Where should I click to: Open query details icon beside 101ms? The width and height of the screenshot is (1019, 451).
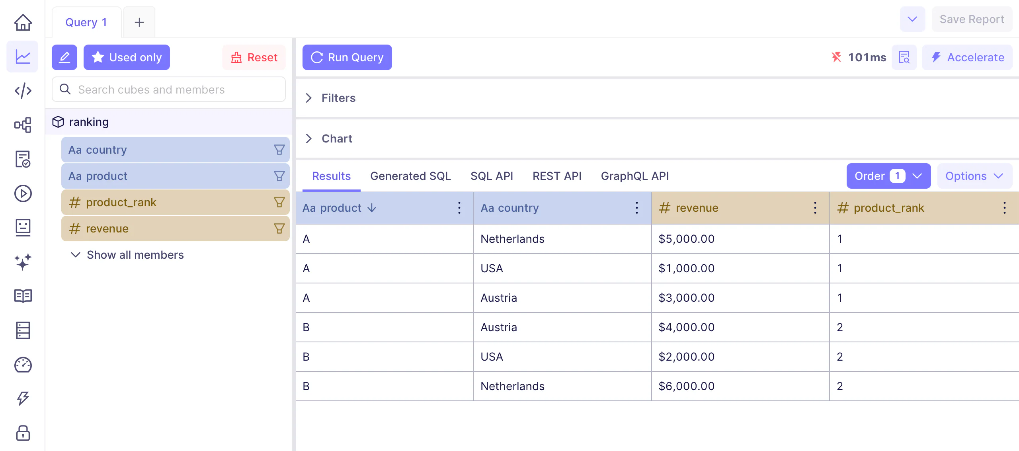coord(904,57)
